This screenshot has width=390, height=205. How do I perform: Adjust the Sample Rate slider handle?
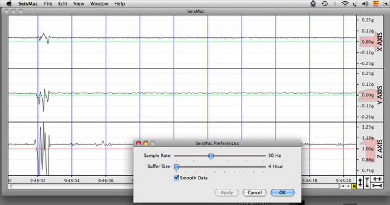211,156
